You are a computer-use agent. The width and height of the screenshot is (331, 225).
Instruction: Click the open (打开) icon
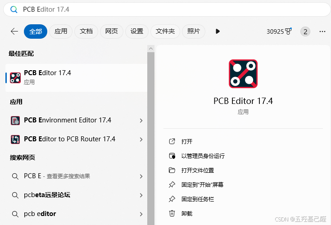tap(172, 141)
